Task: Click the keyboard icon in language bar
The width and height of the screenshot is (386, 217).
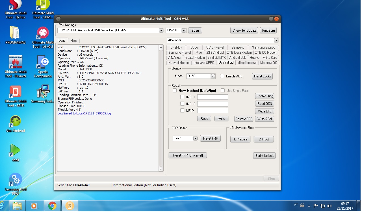Action: 302,205
